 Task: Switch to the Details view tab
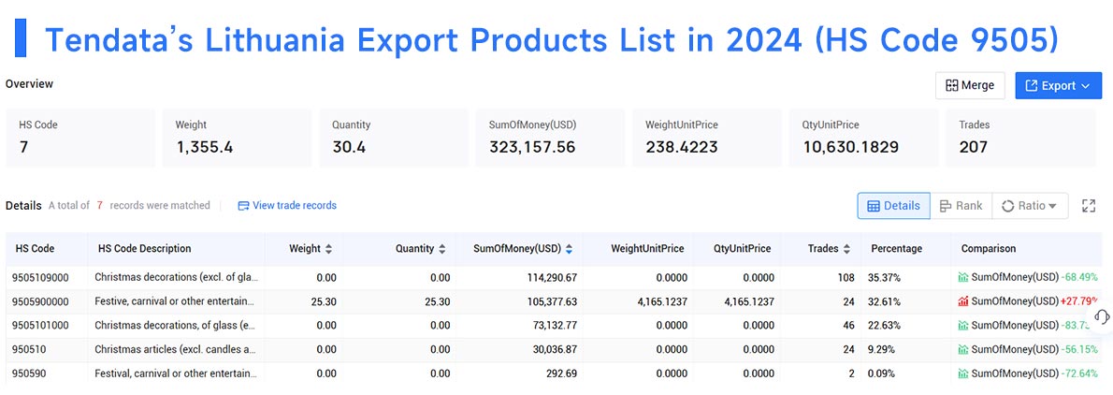pyautogui.click(x=893, y=205)
